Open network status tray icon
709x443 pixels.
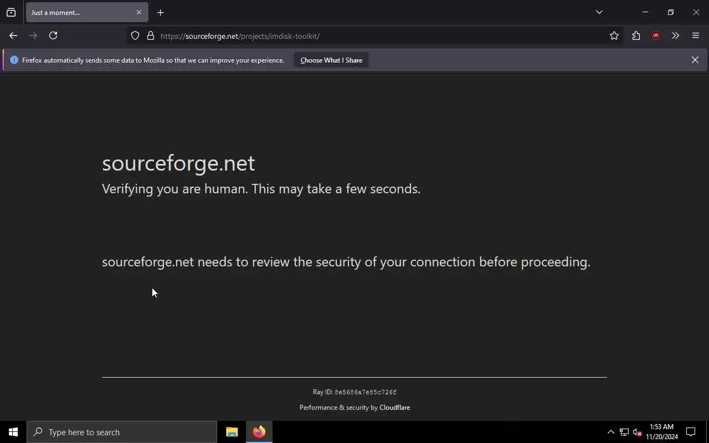[624, 432]
